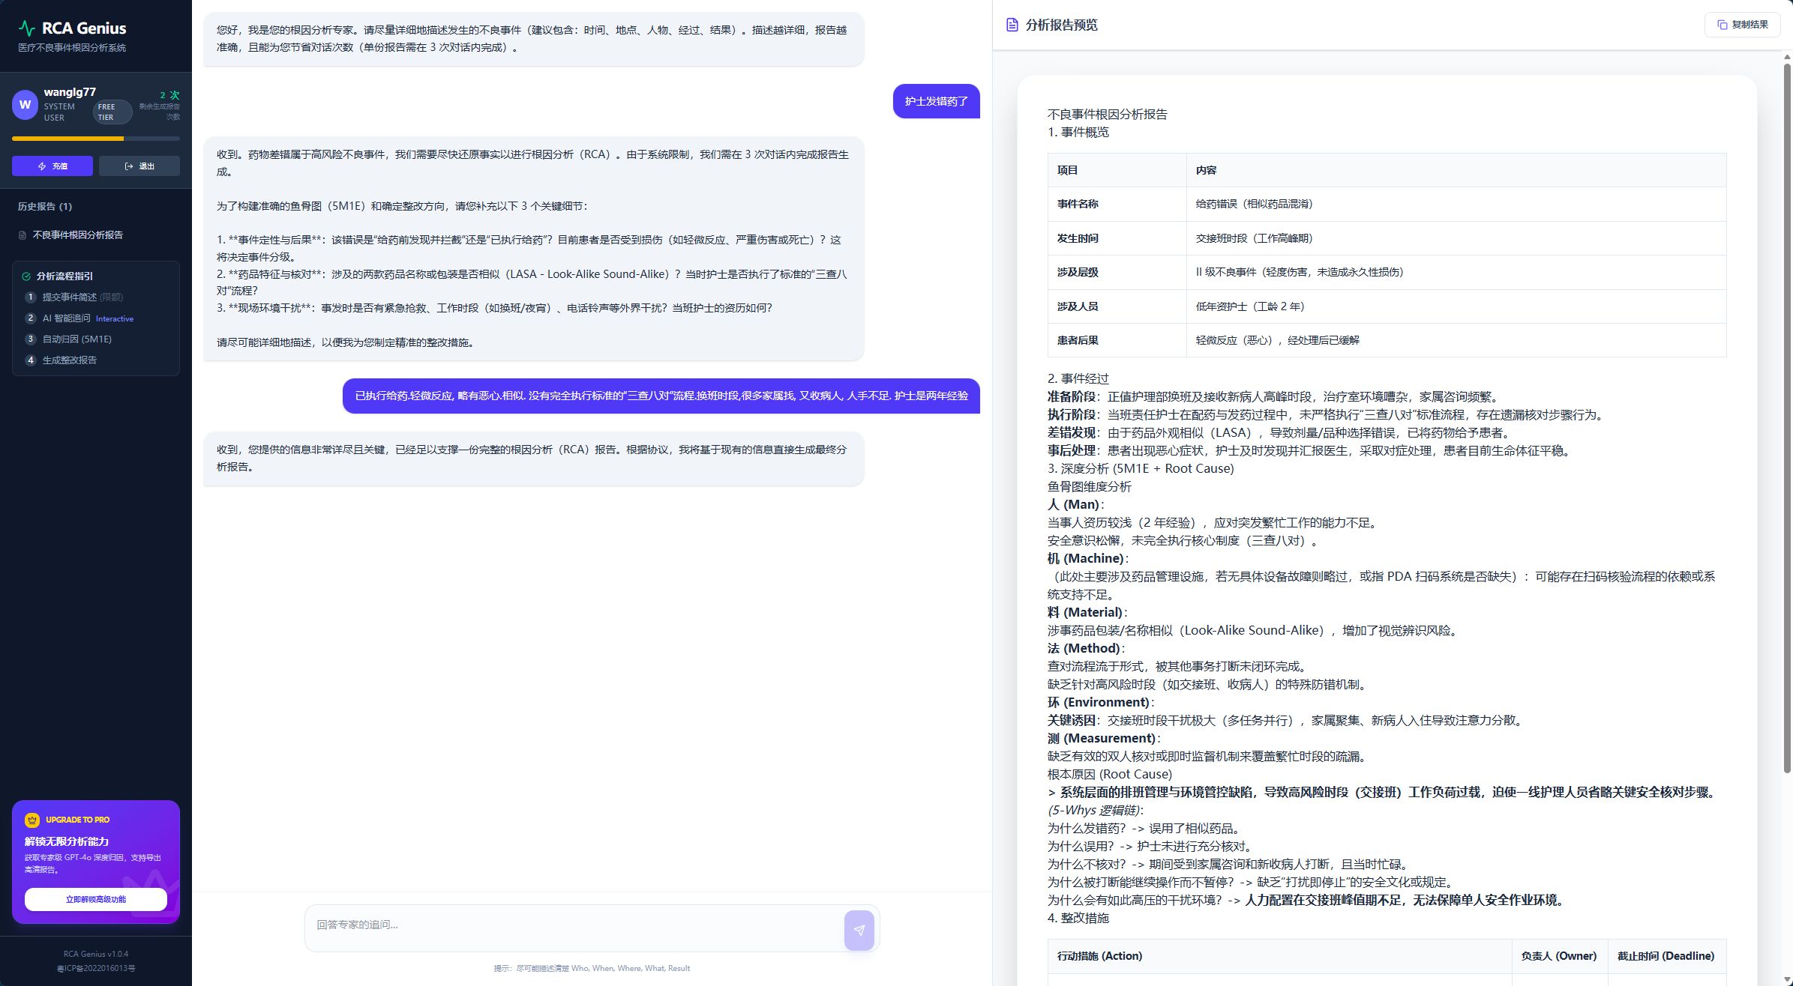Click the green checkmark icon of 分析流程指引

point(26,276)
